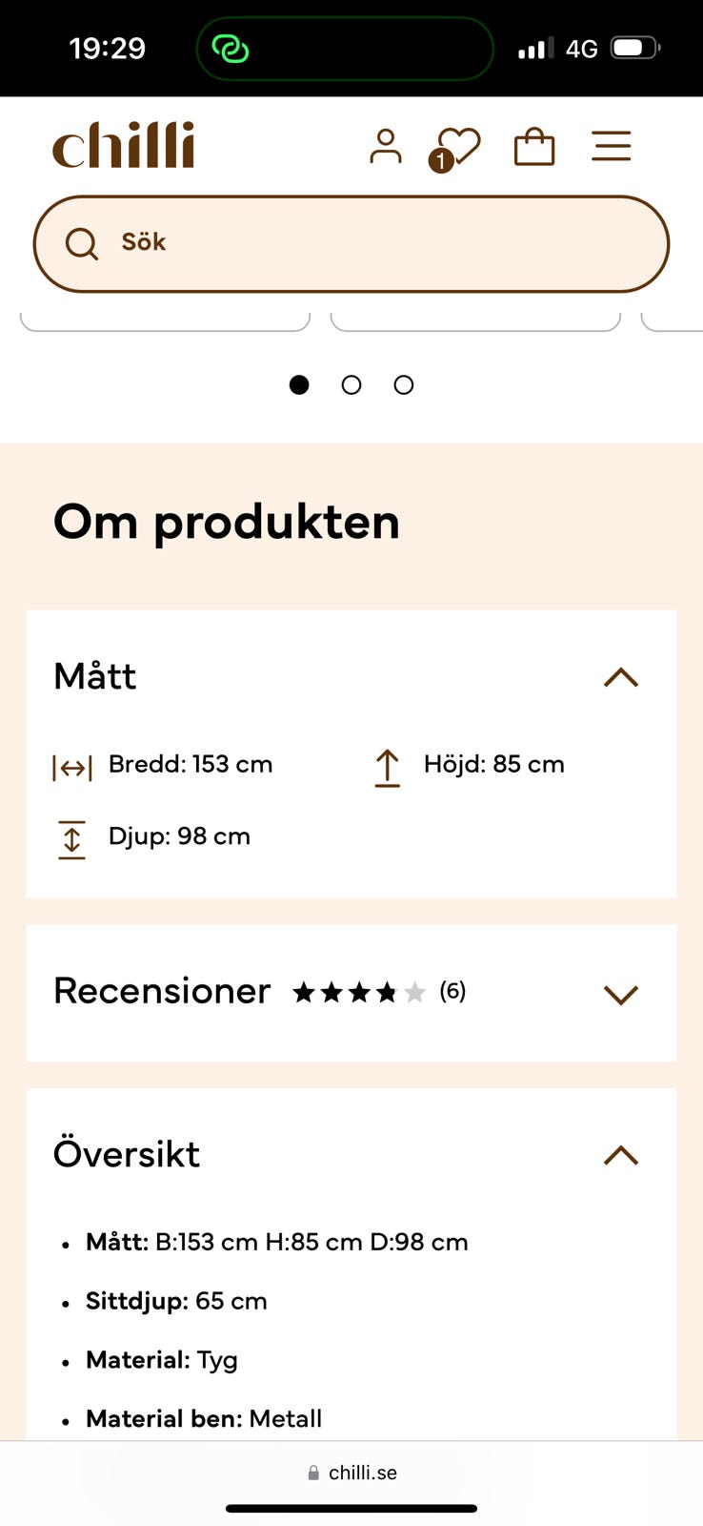The height and width of the screenshot is (1526, 703).
Task: Tap the search magnifier icon
Action: (82, 244)
